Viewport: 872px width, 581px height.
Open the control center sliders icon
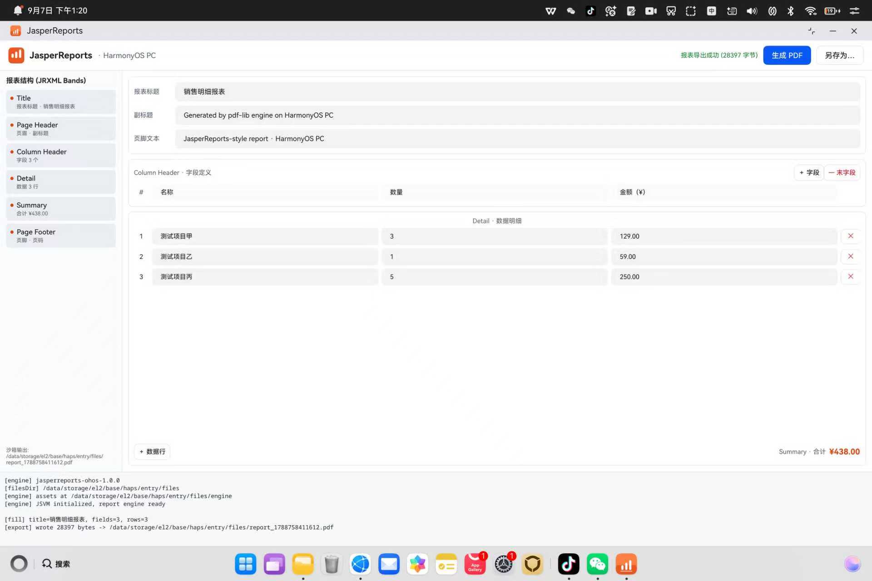[x=854, y=10]
